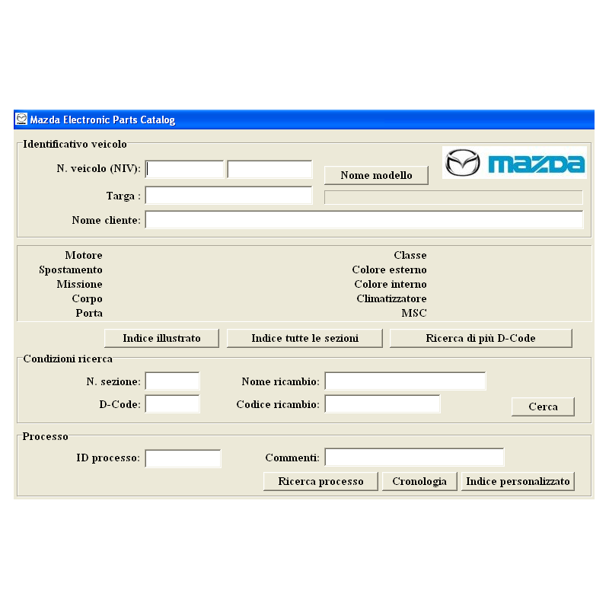Click the Motore label
Viewport: 609px width, 609px height.
point(84,255)
